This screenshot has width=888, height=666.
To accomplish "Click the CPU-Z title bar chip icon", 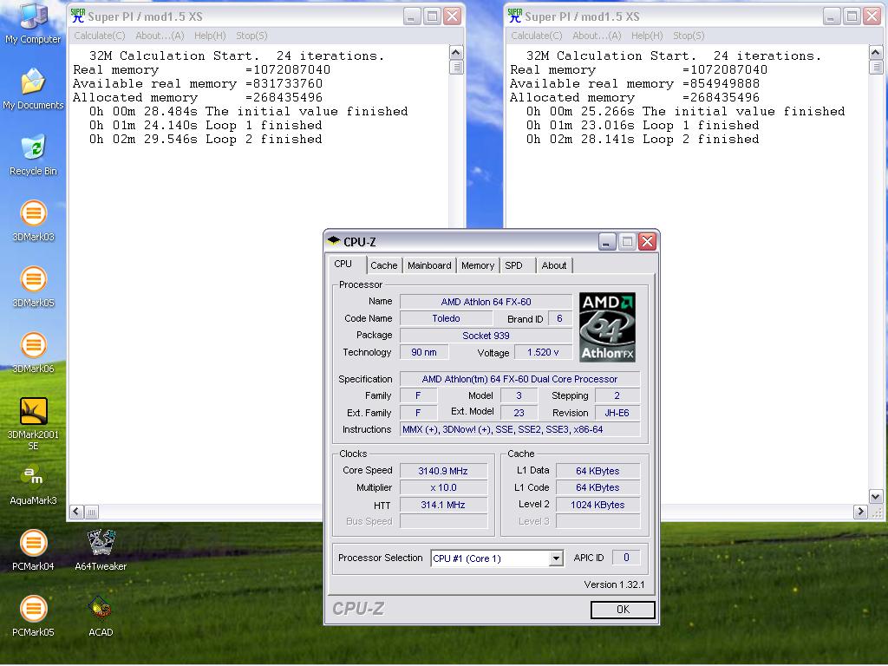I will [334, 241].
